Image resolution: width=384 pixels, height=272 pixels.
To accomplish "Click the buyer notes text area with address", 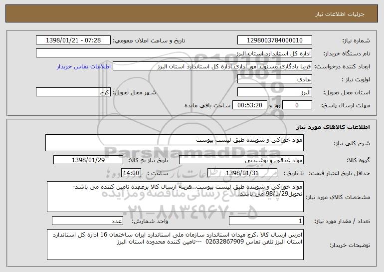I will coord(175,245).
